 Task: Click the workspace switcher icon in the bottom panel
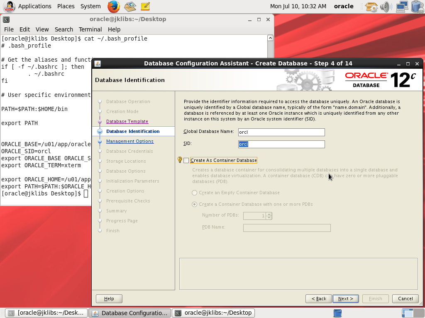click(337, 313)
